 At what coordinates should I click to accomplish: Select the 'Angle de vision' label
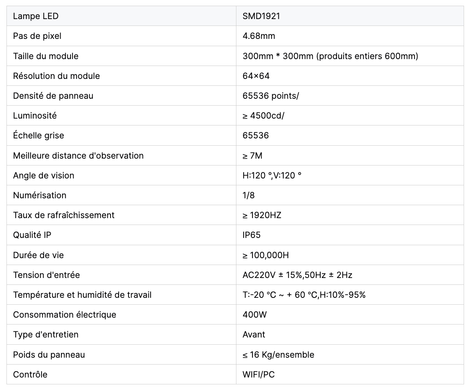[x=43, y=175]
